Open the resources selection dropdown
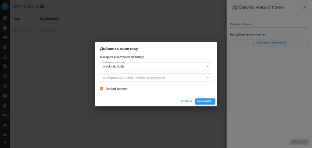The image size is (312, 148). pos(156,78)
